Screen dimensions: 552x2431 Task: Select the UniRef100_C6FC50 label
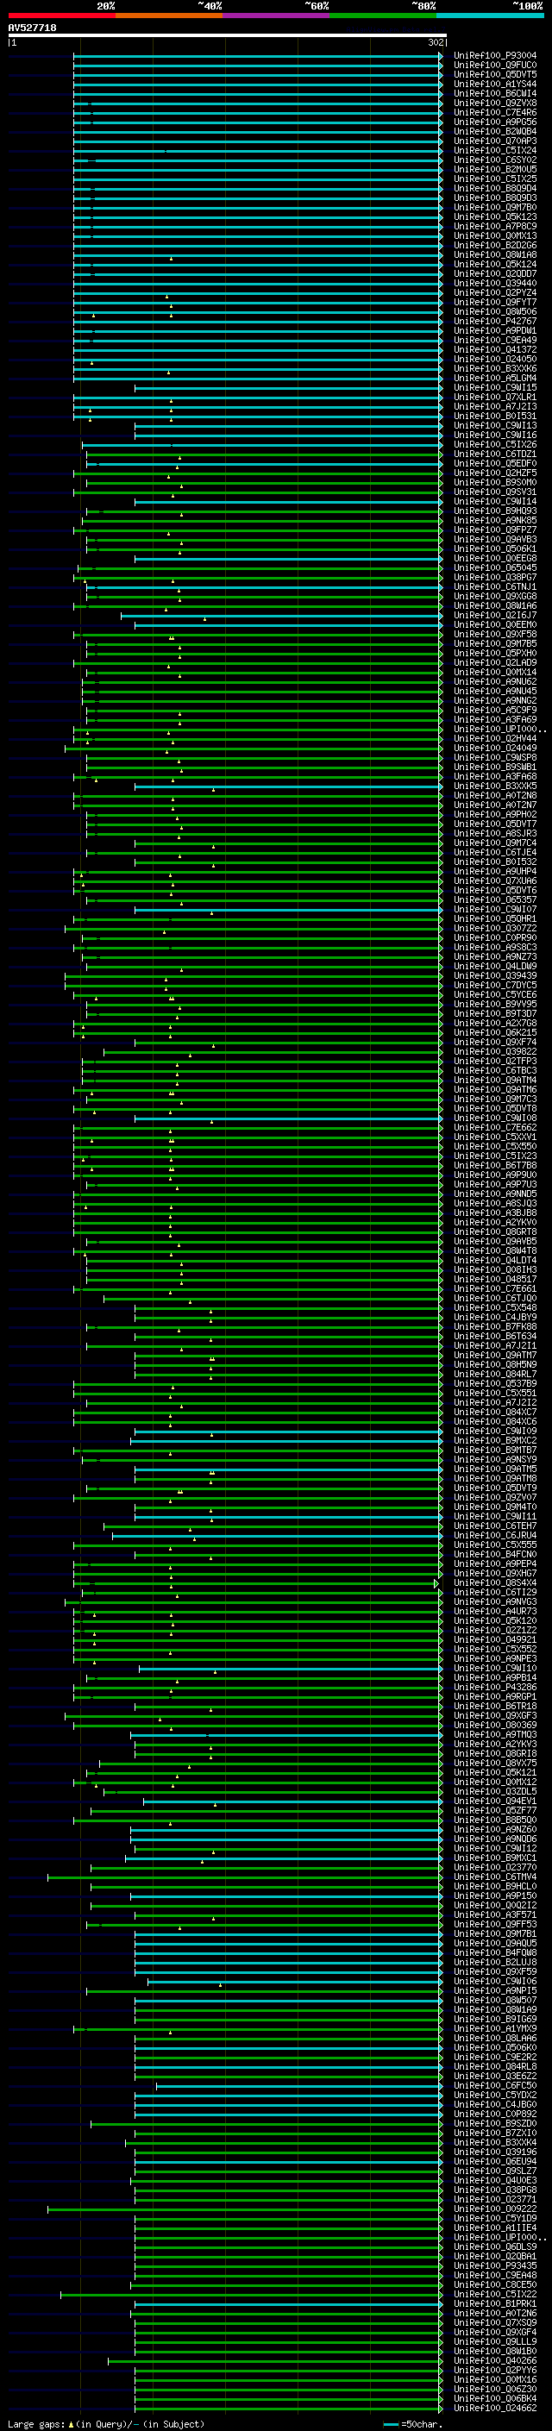tap(494, 2085)
